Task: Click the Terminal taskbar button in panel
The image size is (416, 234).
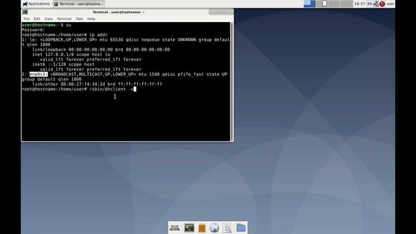Action: [x=79, y=4]
